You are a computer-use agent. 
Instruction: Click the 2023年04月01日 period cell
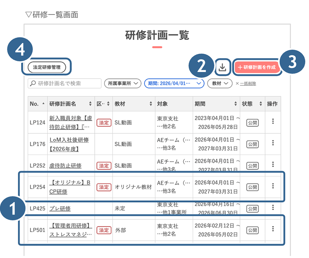click(x=216, y=123)
